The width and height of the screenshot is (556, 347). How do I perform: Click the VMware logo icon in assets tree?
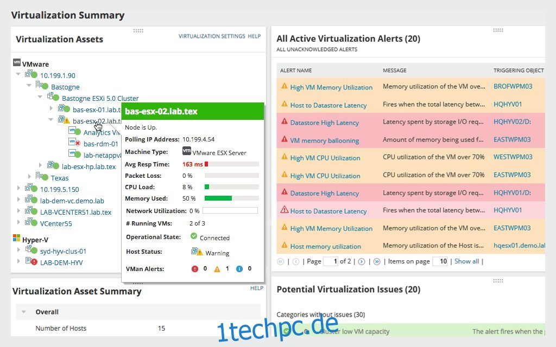(x=17, y=63)
